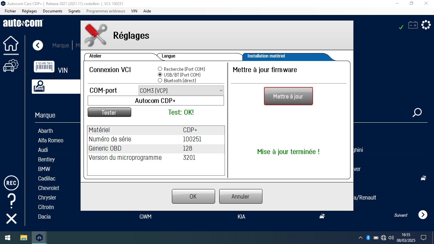Click the Matériel row showing CDP+
434x244 pixels.
point(156,130)
